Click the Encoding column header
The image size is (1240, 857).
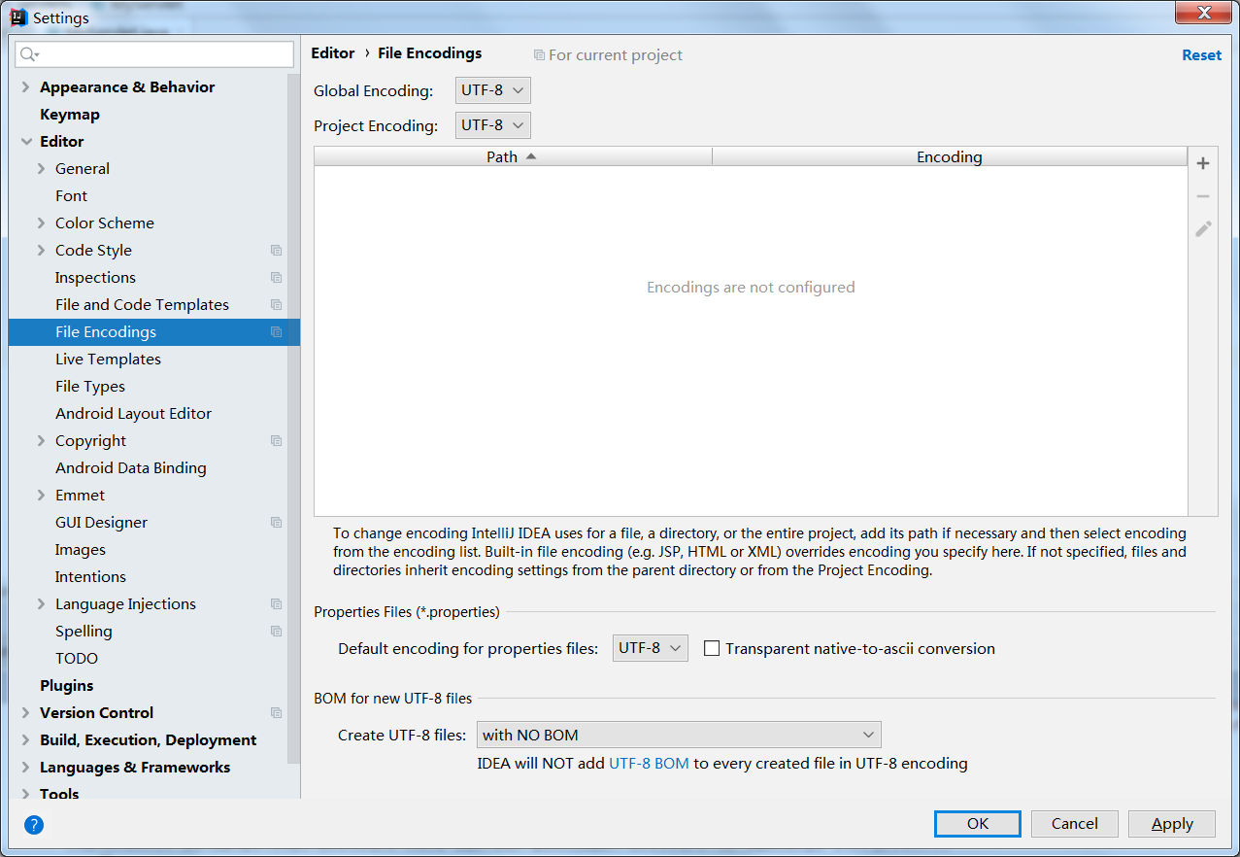[950, 156]
